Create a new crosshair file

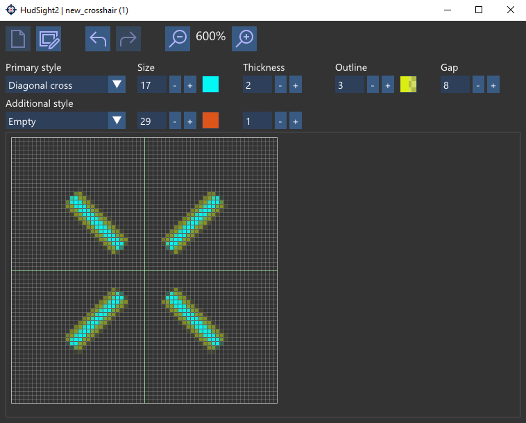[x=18, y=39]
